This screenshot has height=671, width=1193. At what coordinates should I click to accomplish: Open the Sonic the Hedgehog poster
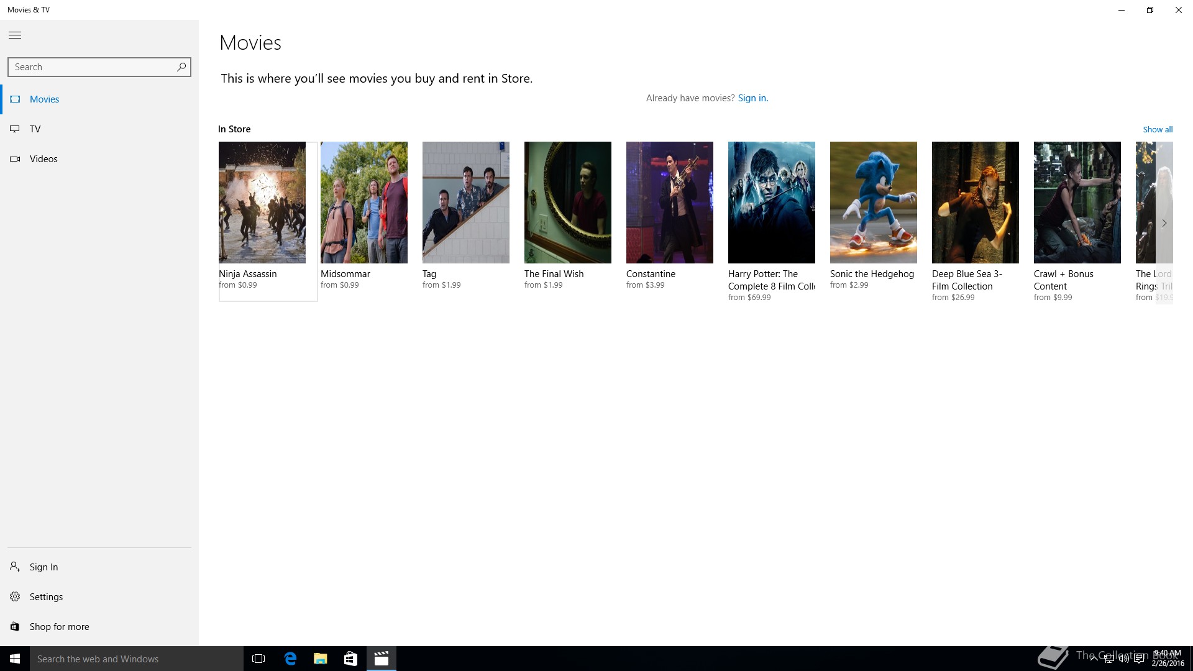(874, 203)
